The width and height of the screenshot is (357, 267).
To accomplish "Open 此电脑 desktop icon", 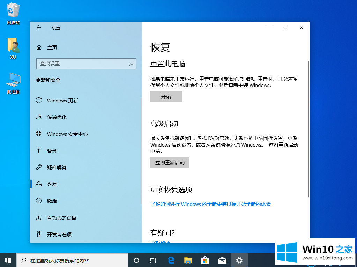I will 13,83.
